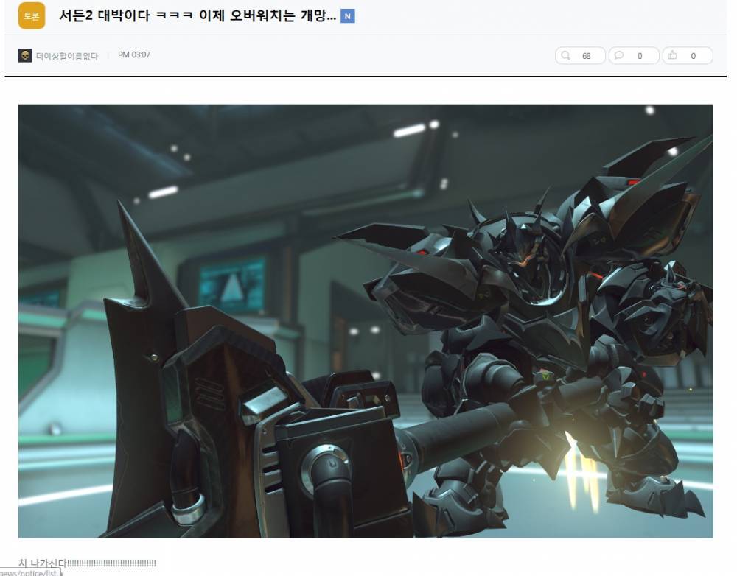Click the blue N new-post badge
Screen dimensions: 737x576
point(347,16)
